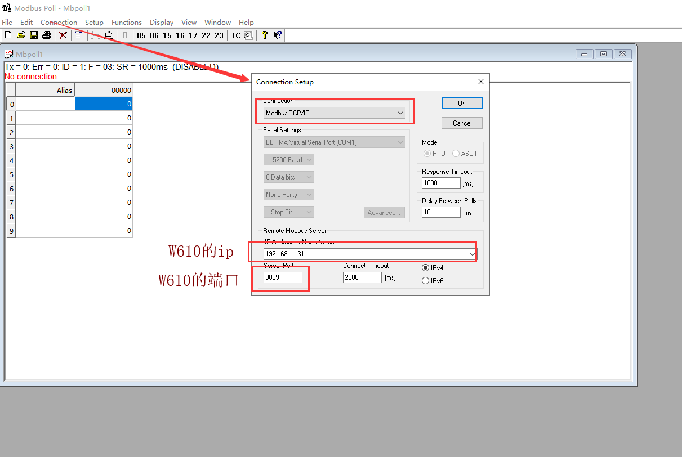Click the New document toolbar icon

click(x=8, y=35)
